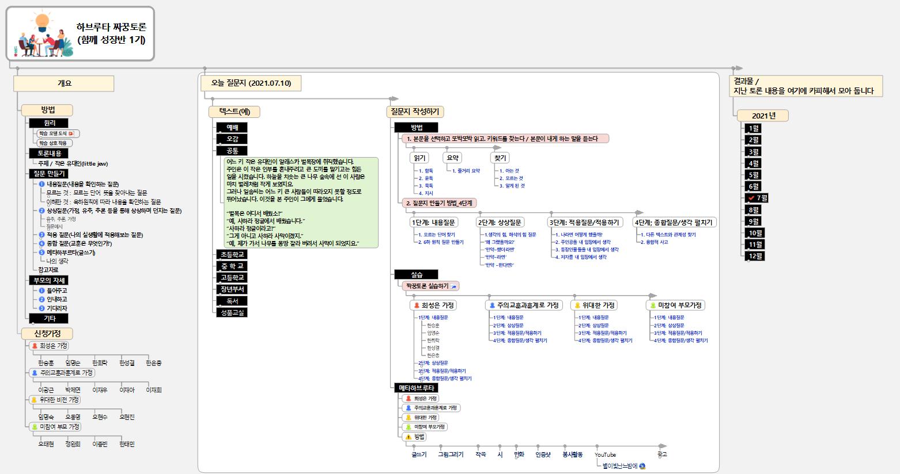This screenshot has height=474, width=900.
Task: Select the green story text note
Action: tap(300, 202)
